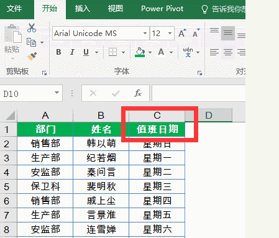Click into the formula bar
This screenshot has height=238, width=279.
pyautogui.click(x=199, y=93)
